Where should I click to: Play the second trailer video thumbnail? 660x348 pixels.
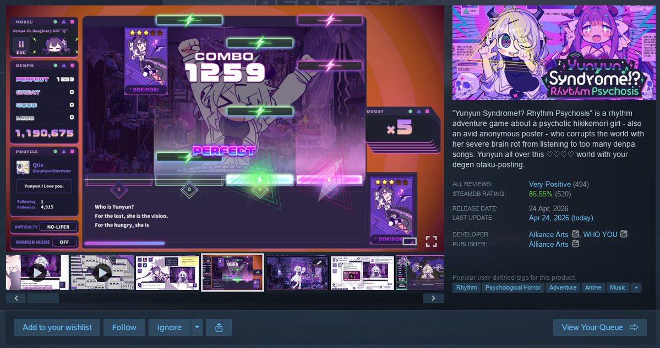coord(102,272)
